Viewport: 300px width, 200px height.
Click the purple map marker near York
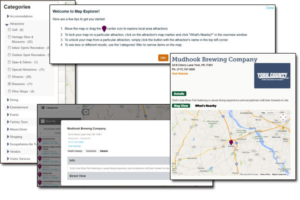click(x=231, y=142)
